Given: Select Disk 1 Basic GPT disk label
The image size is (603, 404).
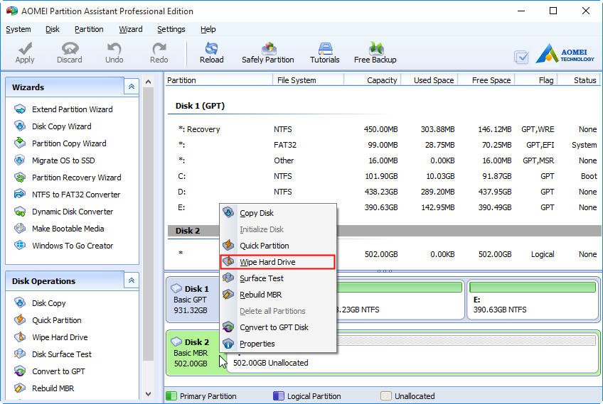Looking at the screenshot, I should 193,300.
